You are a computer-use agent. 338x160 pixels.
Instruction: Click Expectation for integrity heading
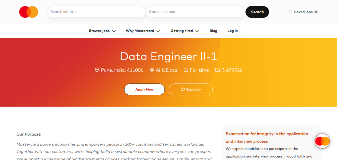[x=267, y=137]
